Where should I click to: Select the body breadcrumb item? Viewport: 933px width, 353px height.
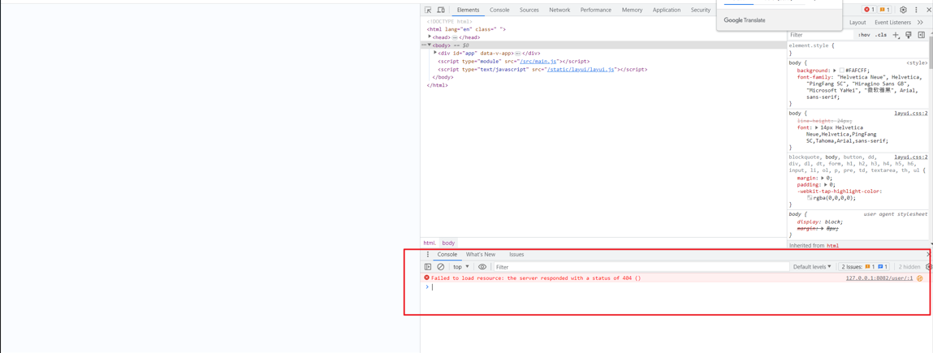click(x=448, y=243)
